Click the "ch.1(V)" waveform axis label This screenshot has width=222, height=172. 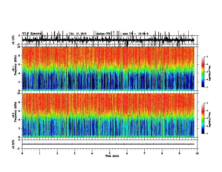(x=13, y=40)
